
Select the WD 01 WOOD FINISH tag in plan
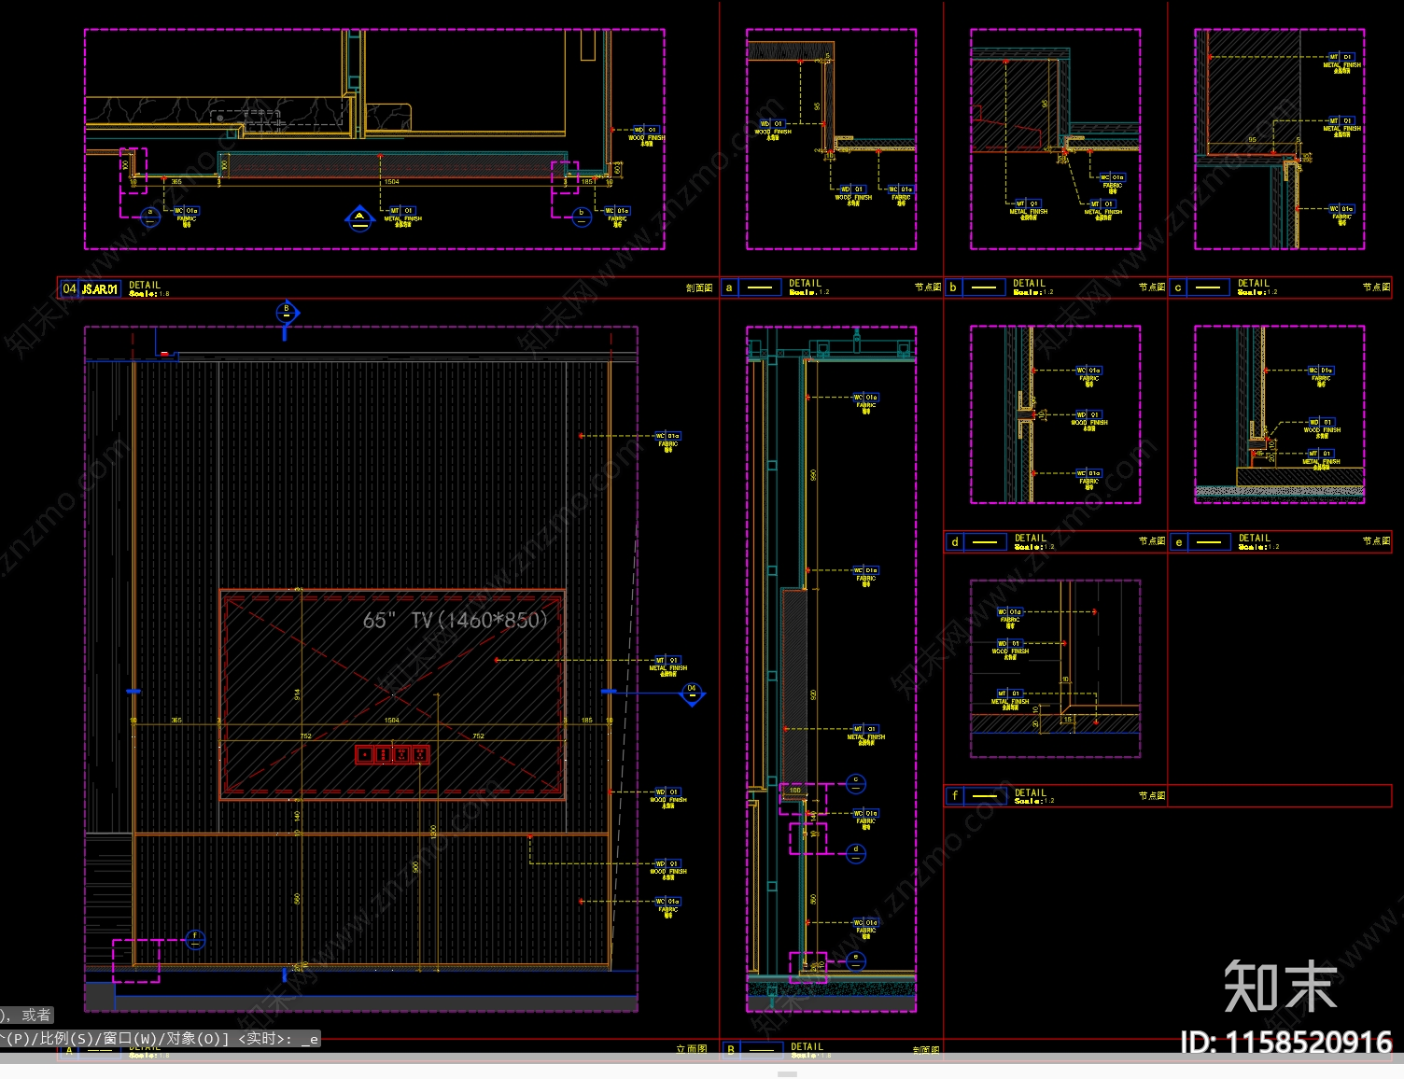(647, 136)
